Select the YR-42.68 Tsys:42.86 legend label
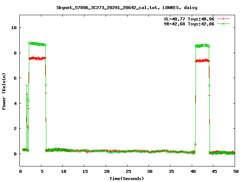 point(189,24)
